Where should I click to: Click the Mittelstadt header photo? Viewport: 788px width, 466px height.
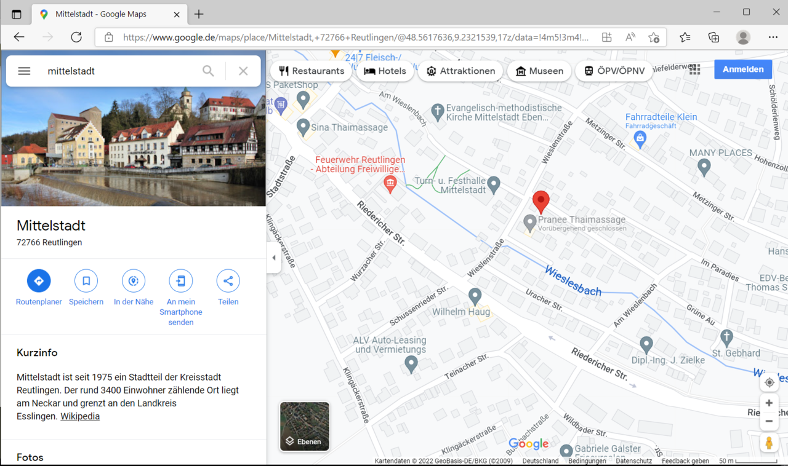[133, 146]
